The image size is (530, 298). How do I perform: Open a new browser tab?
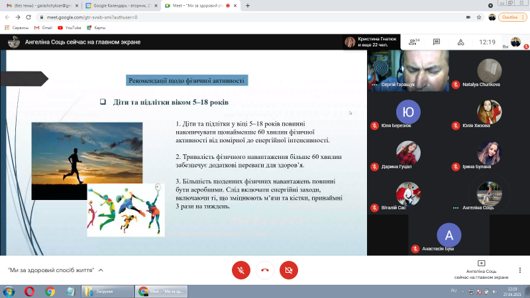tap(247, 6)
